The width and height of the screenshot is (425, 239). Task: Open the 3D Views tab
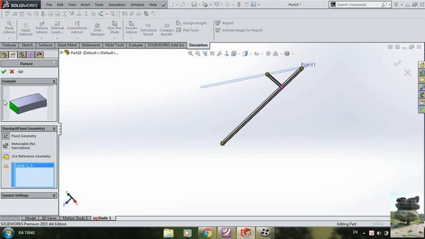pyautogui.click(x=48, y=218)
